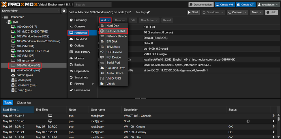Collapse the pve node in tree

point(6,22)
